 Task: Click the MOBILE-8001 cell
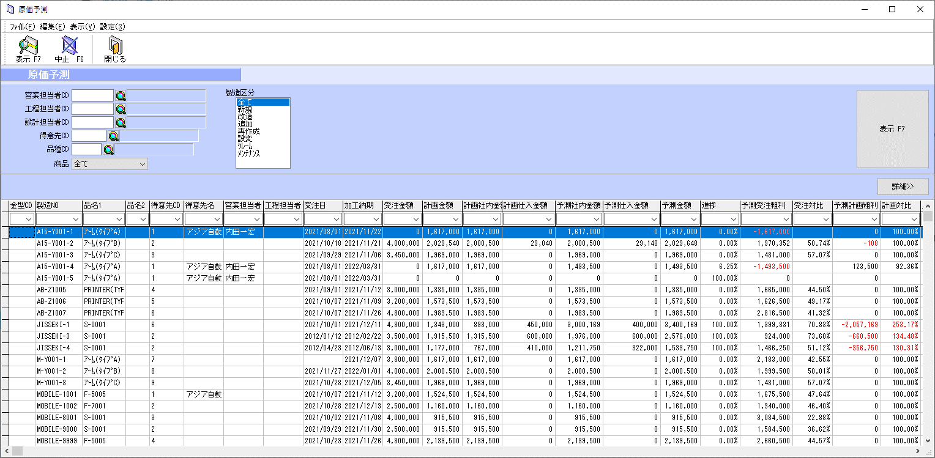point(59,418)
